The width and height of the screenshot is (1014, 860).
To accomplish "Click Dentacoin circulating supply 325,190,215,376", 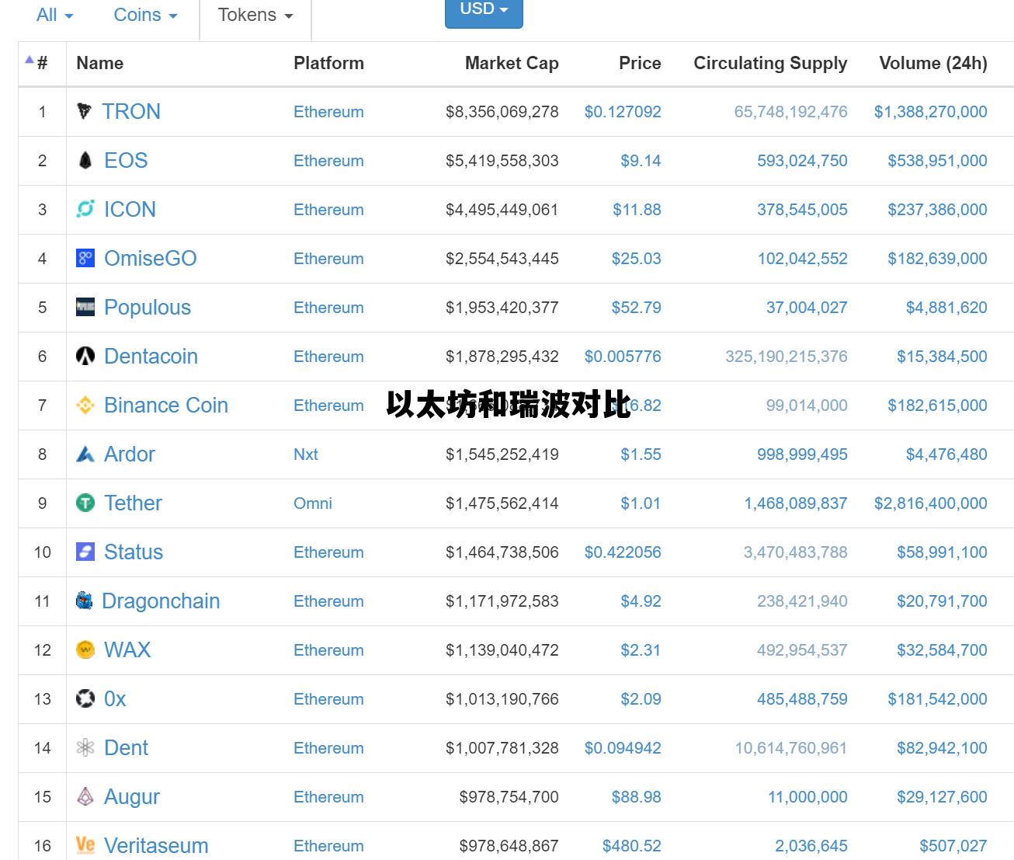I will pos(787,356).
